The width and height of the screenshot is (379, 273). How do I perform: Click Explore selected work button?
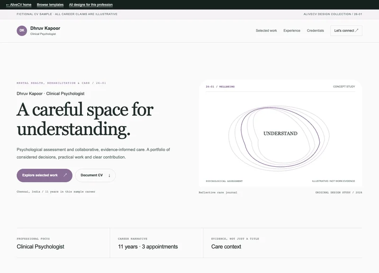pos(45,175)
